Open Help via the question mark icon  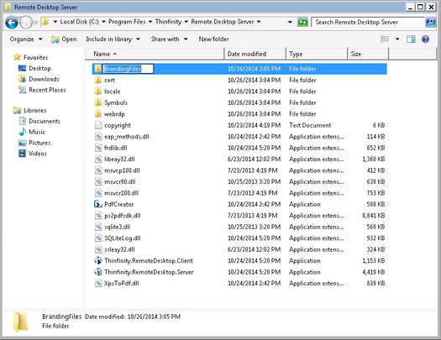pyautogui.click(x=425, y=39)
